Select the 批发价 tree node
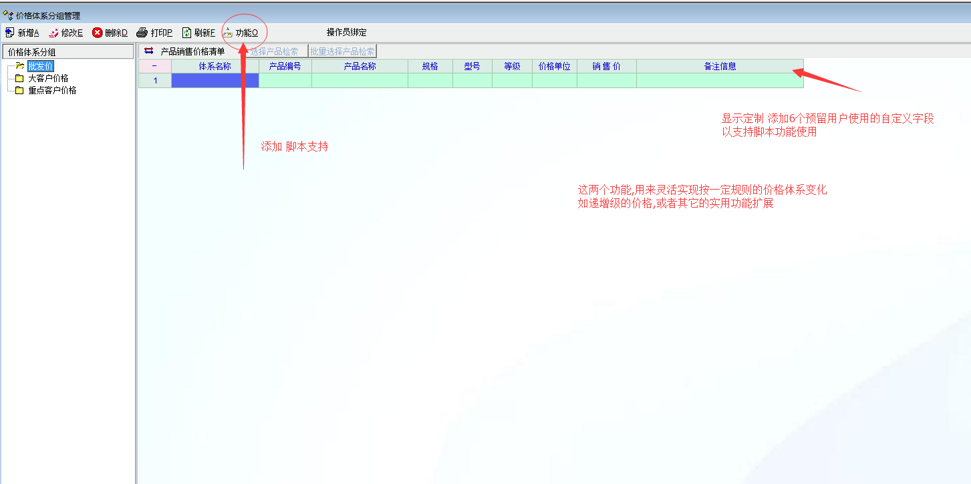Screen dimensions: 971x484 point(40,65)
